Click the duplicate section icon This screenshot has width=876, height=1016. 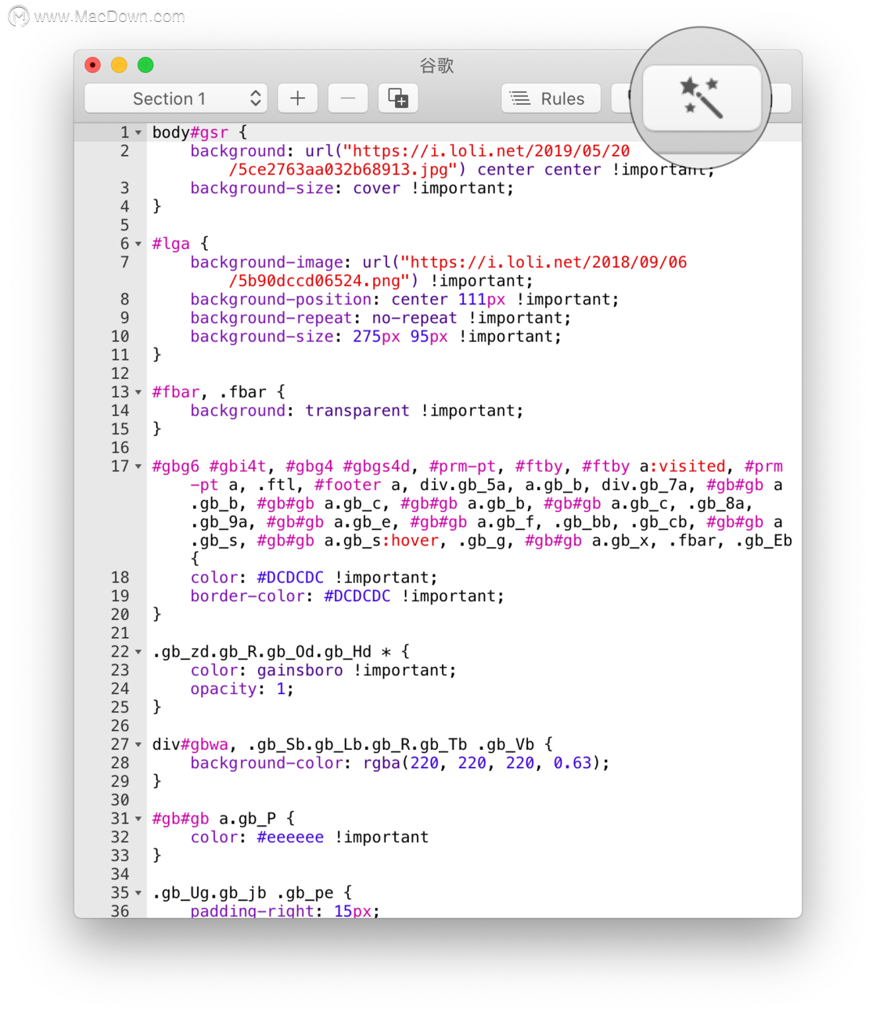[x=398, y=99]
